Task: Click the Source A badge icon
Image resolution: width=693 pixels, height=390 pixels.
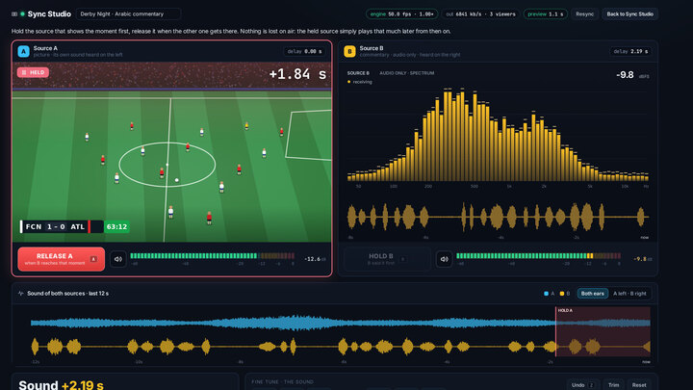Action: [x=23, y=51]
